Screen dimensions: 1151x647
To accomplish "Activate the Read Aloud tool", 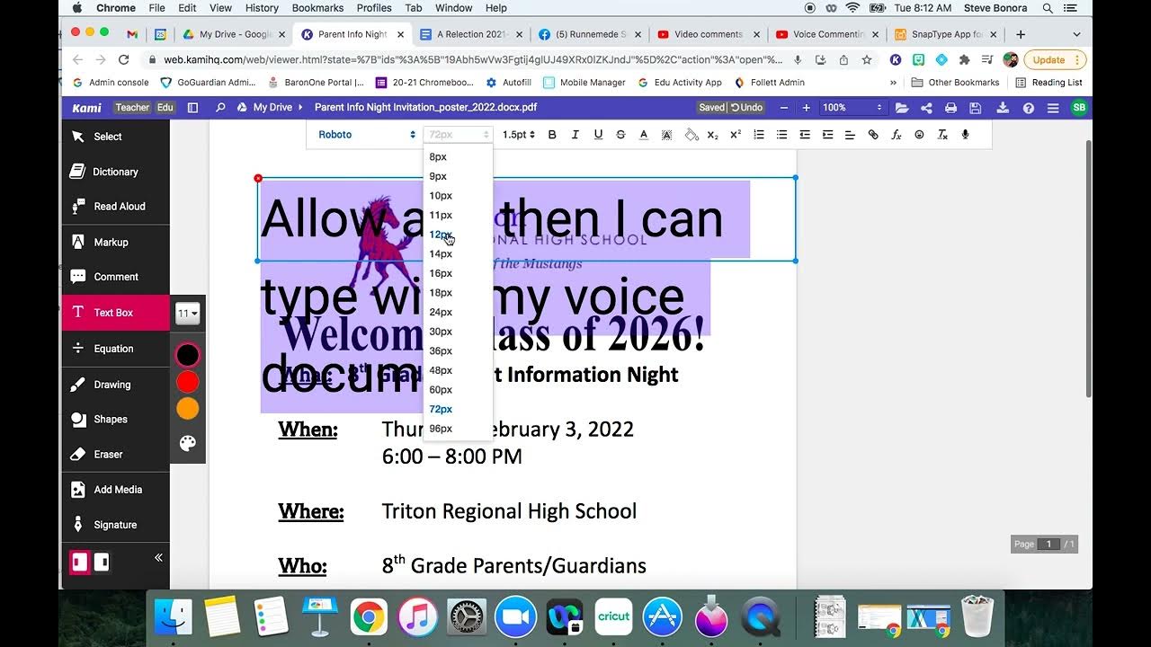I will pos(115,207).
